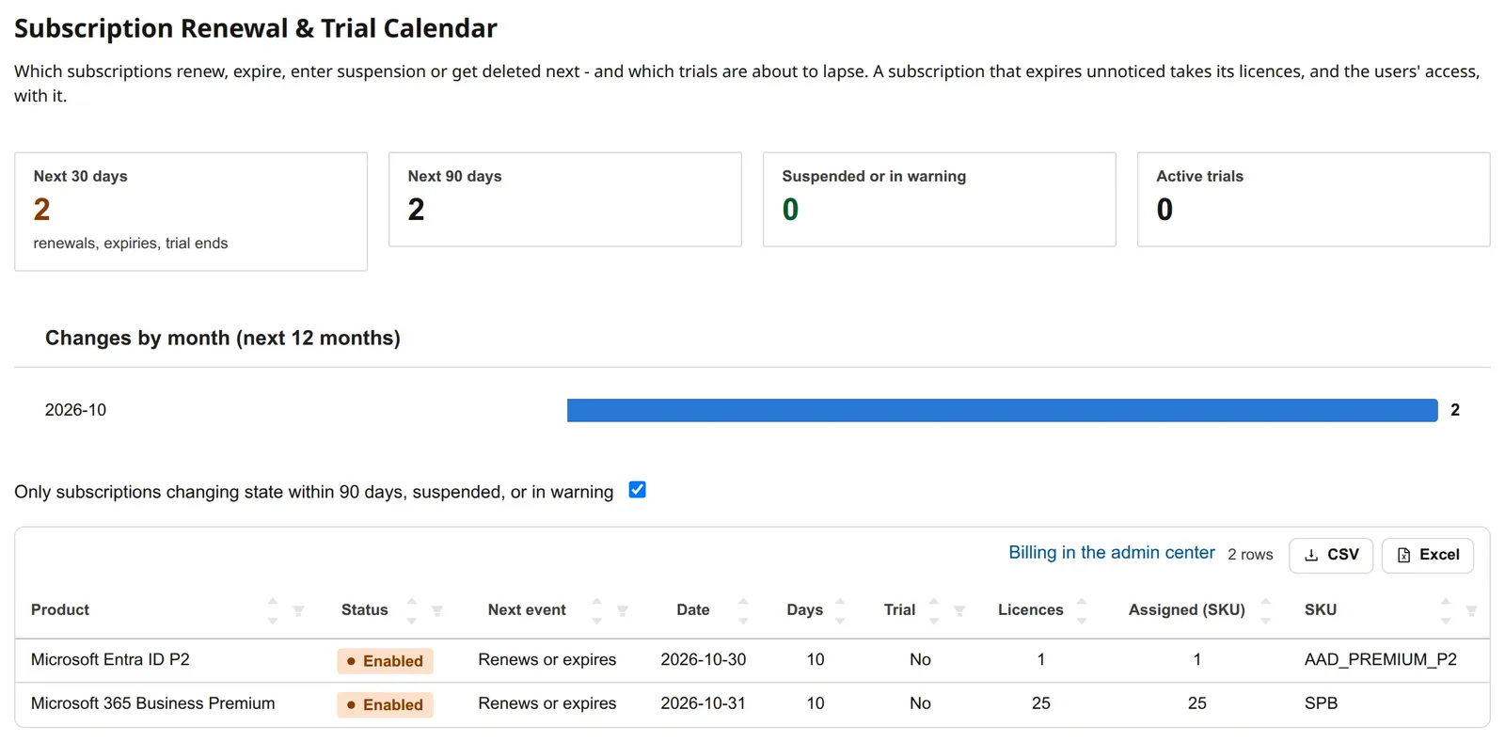Open the Trial column filter

click(x=959, y=610)
